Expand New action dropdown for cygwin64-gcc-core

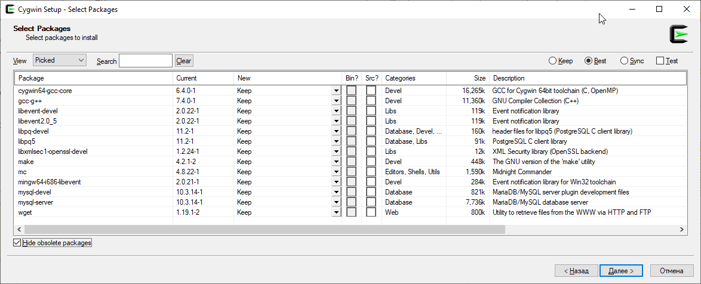coord(336,91)
